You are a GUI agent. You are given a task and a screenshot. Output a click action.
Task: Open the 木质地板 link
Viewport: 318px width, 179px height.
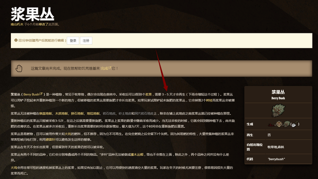coord(62,113)
